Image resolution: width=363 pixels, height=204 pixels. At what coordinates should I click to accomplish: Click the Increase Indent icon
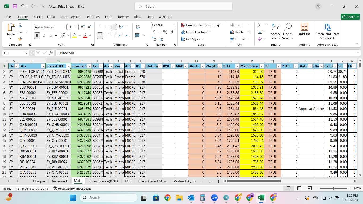tap(128, 36)
